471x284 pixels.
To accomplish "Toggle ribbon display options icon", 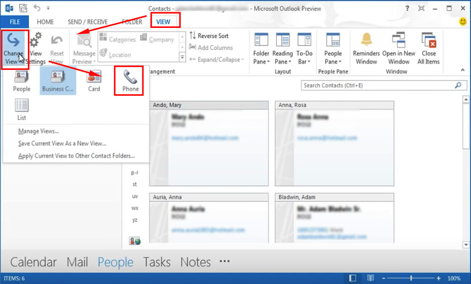I will 421,9.
